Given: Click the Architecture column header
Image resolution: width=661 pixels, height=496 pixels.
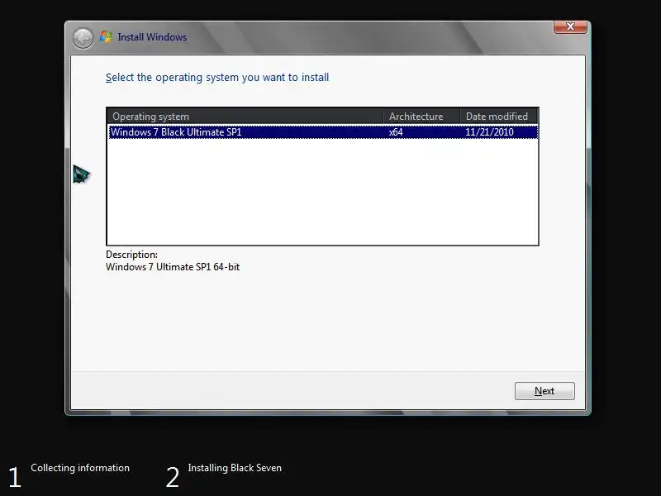Looking at the screenshot, I should pos(421,117).
